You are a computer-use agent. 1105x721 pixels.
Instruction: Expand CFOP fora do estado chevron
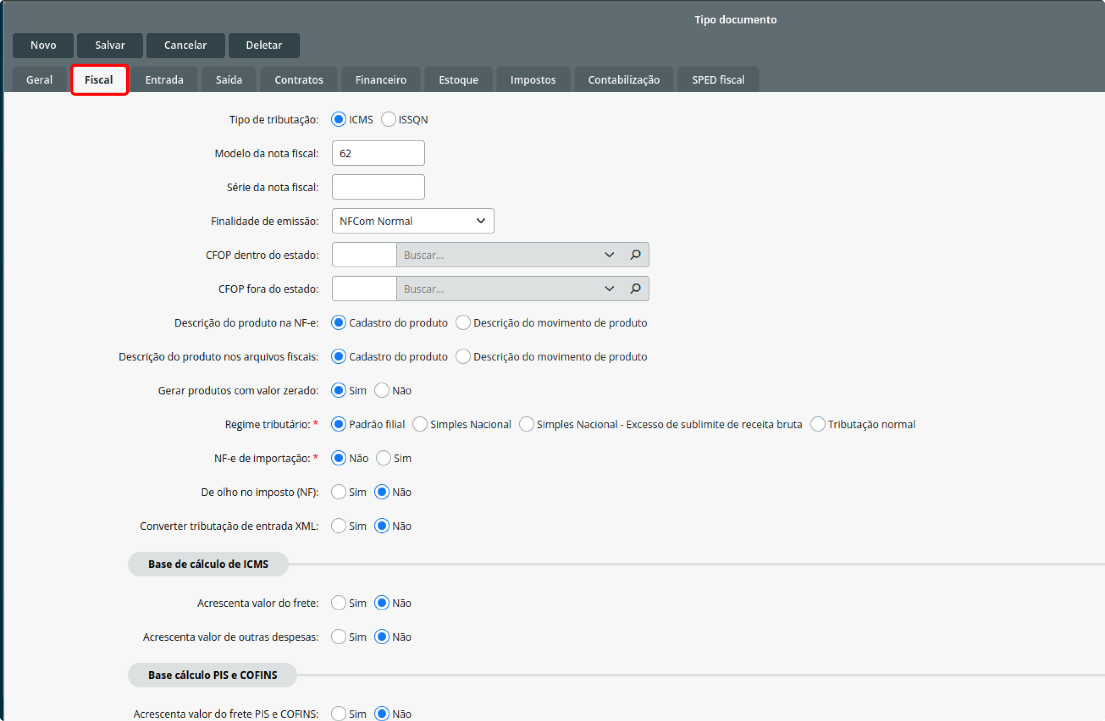pos(609,288)
